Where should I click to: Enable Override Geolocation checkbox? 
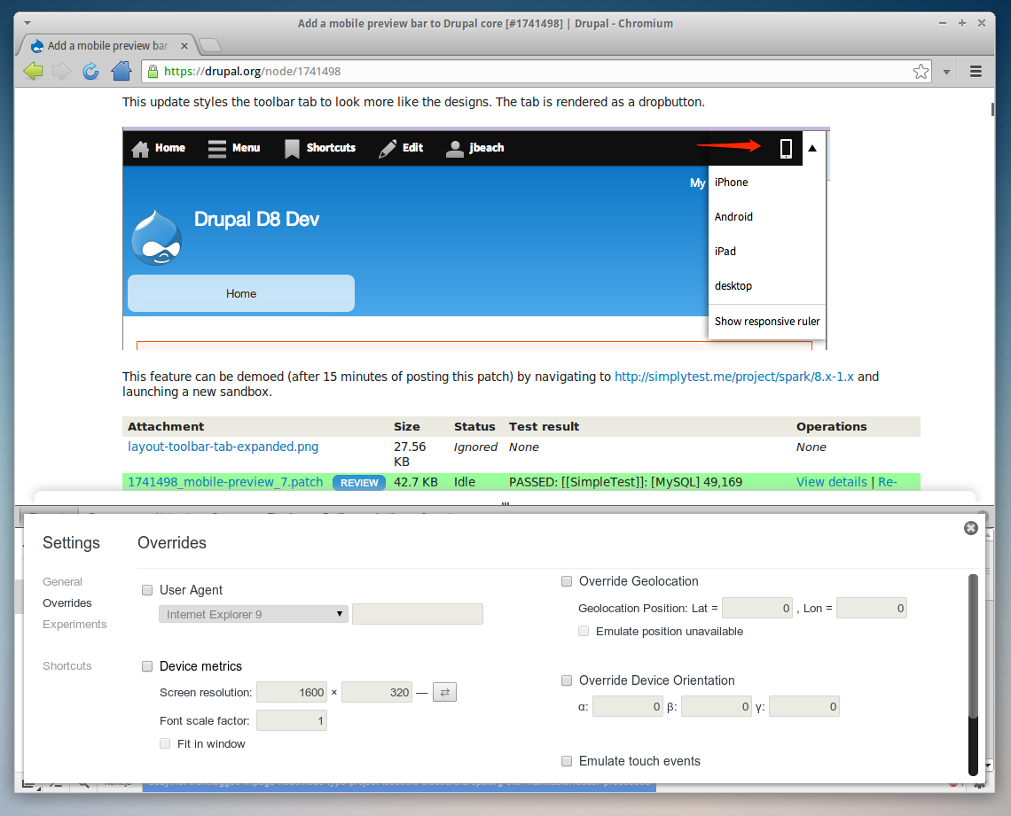click(x=567, y=581)
